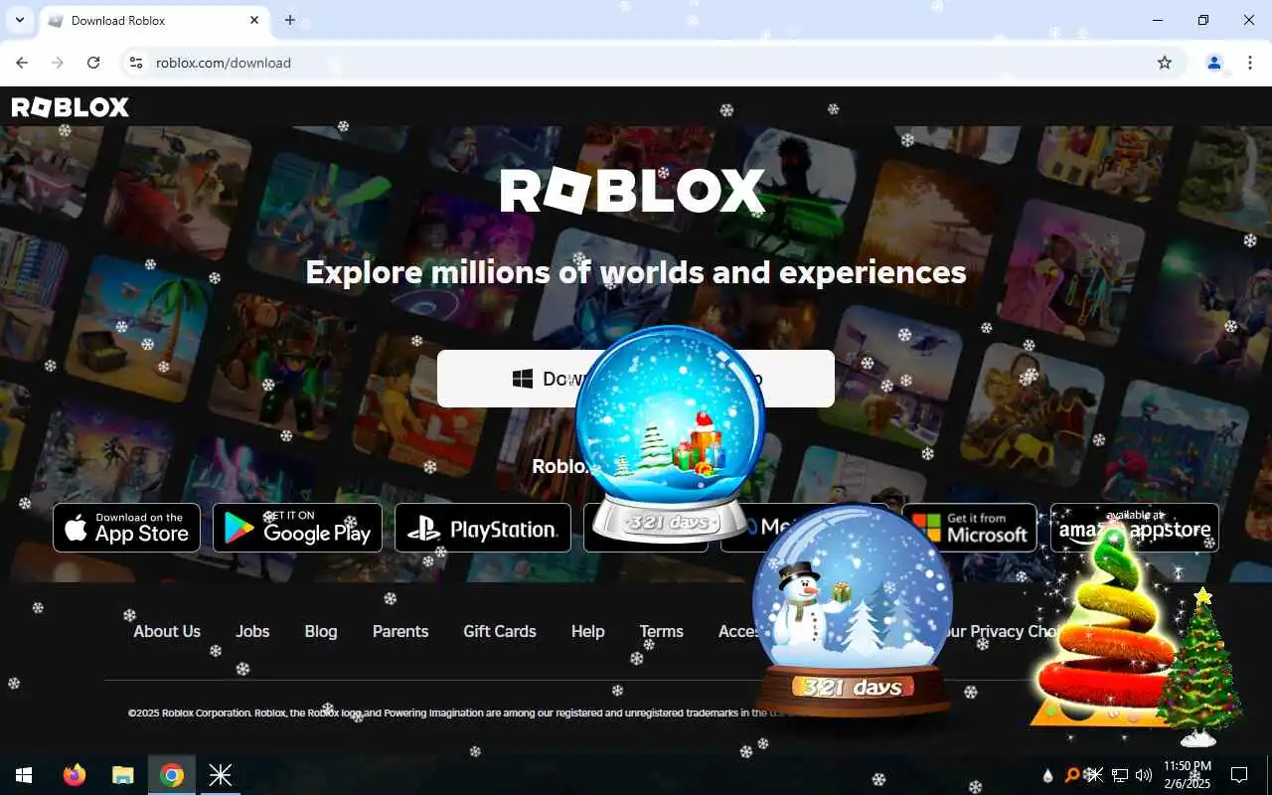Get it on Google Play badge
Image resolution: width=1272 pixels, height=795 pixels.
pyautogui.click(x=297, y=528)
